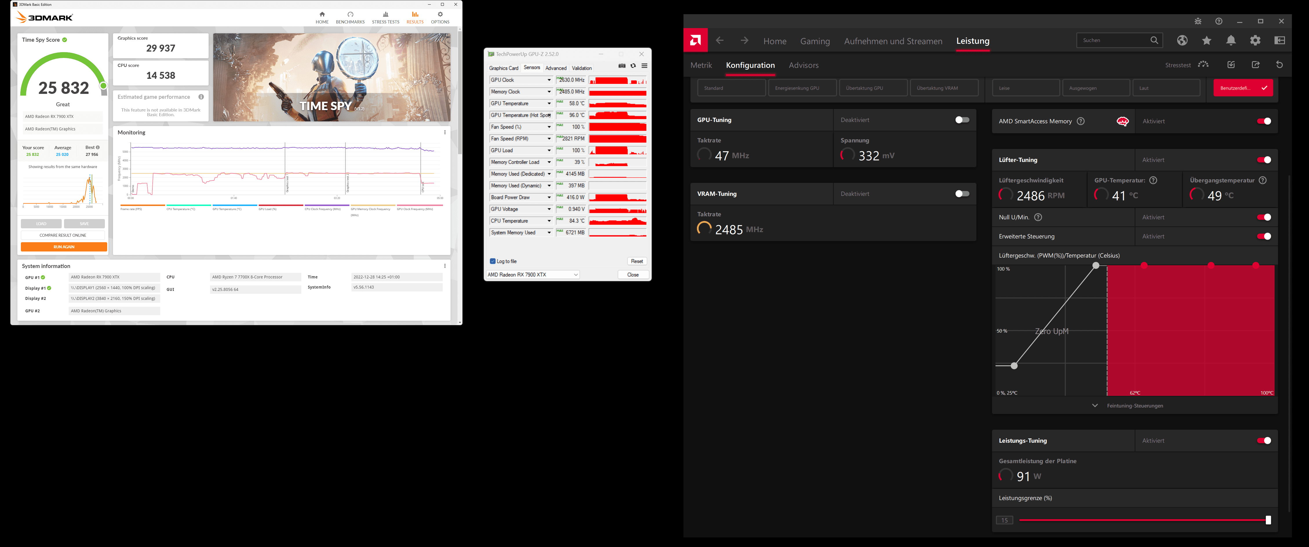Enable VRAM-Tuning switch
Screen dimensions: 1309x547
tap(962, 194)
